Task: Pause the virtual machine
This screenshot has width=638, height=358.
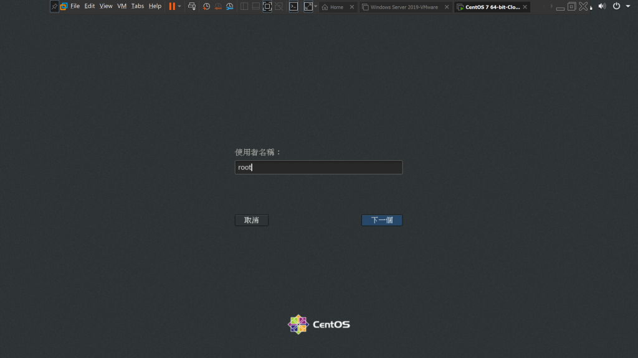Action: coord(171,6)
